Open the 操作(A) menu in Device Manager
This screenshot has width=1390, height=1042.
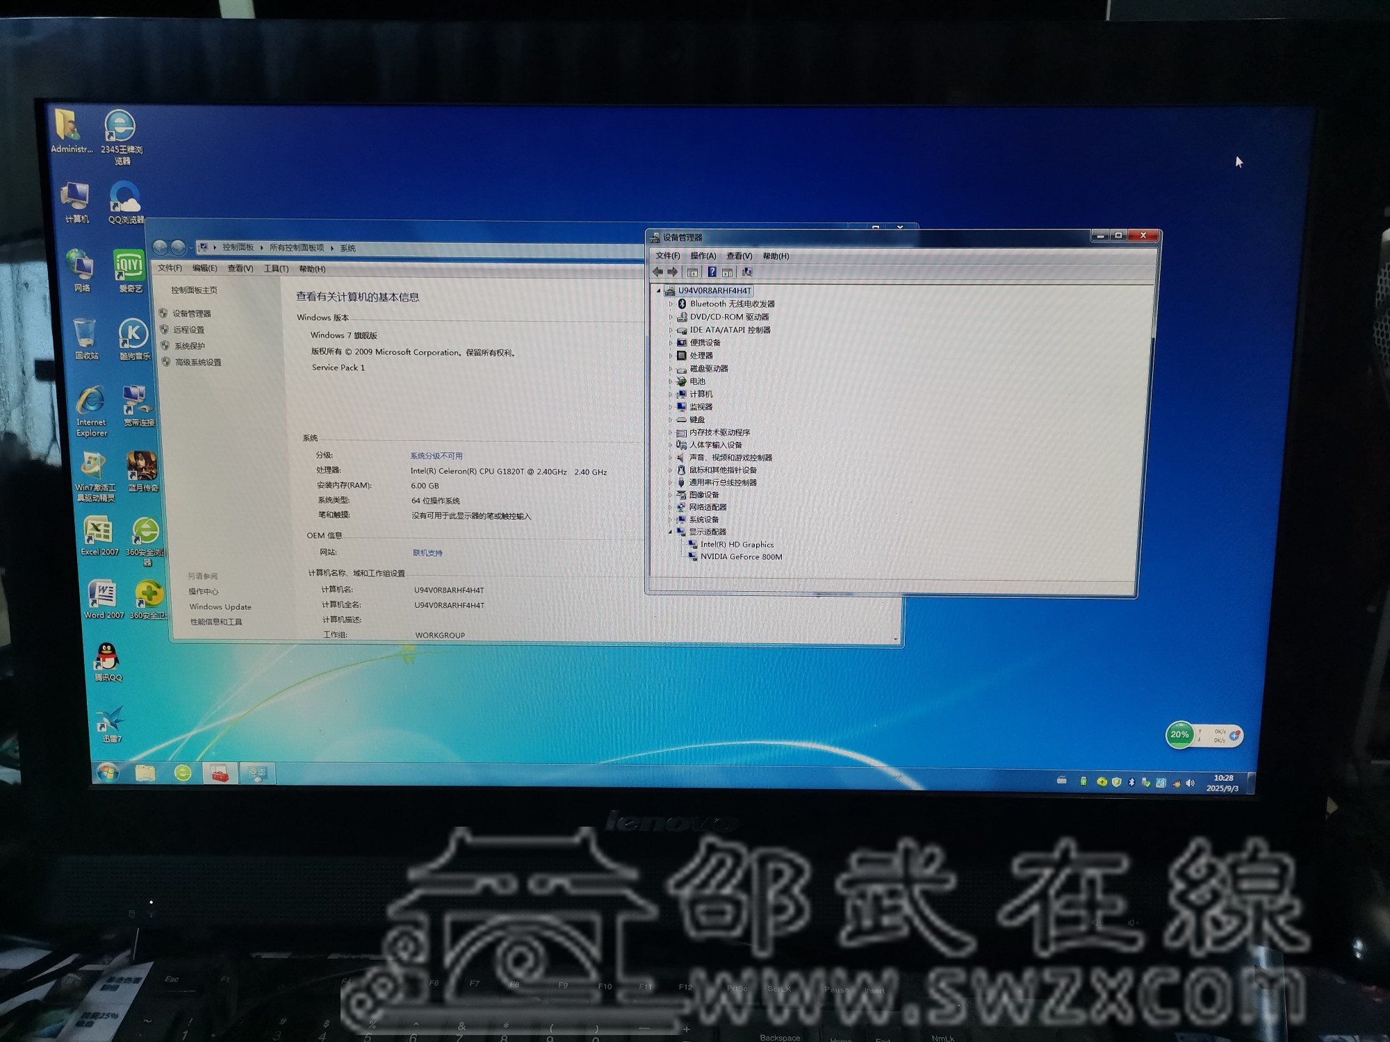[703, 256]
